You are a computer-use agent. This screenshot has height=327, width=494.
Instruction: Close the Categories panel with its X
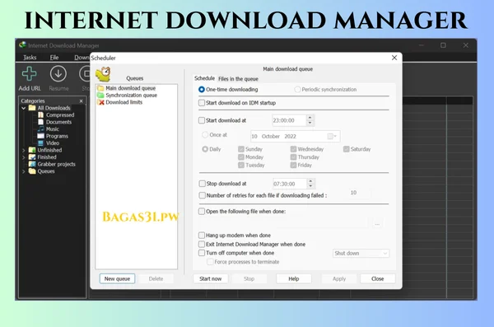click(81, 101)
